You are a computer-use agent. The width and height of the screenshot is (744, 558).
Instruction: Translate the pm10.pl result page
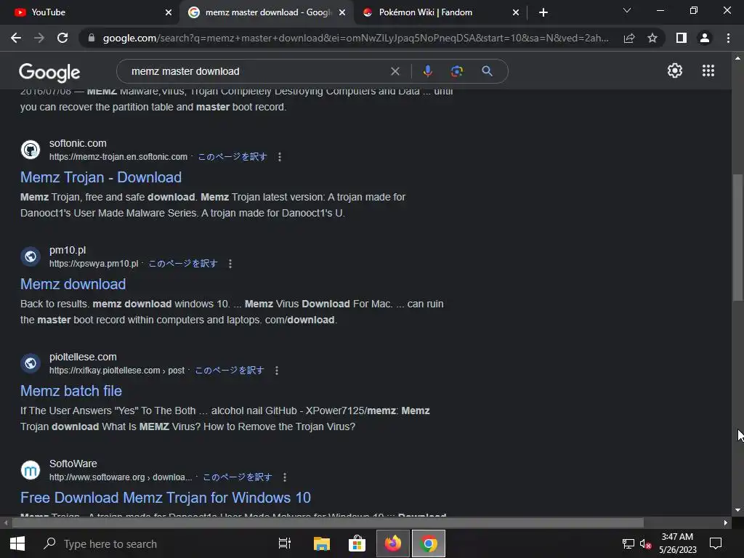click(183, 263)
